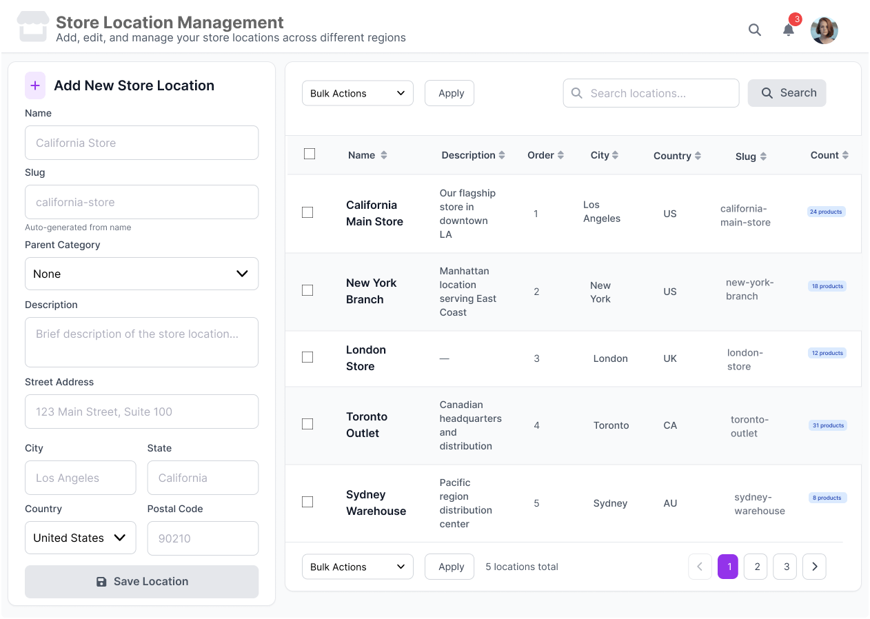Viewport: 870px width, 619px height.
Task: Click the save disk icon on Save Location
Action: [103, 581]
